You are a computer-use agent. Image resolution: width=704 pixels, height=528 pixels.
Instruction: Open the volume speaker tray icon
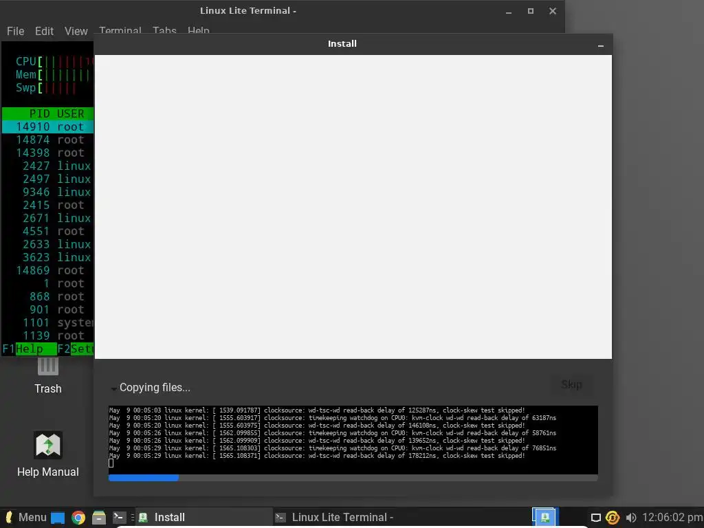pyautogui.click(x=631, y=518)
